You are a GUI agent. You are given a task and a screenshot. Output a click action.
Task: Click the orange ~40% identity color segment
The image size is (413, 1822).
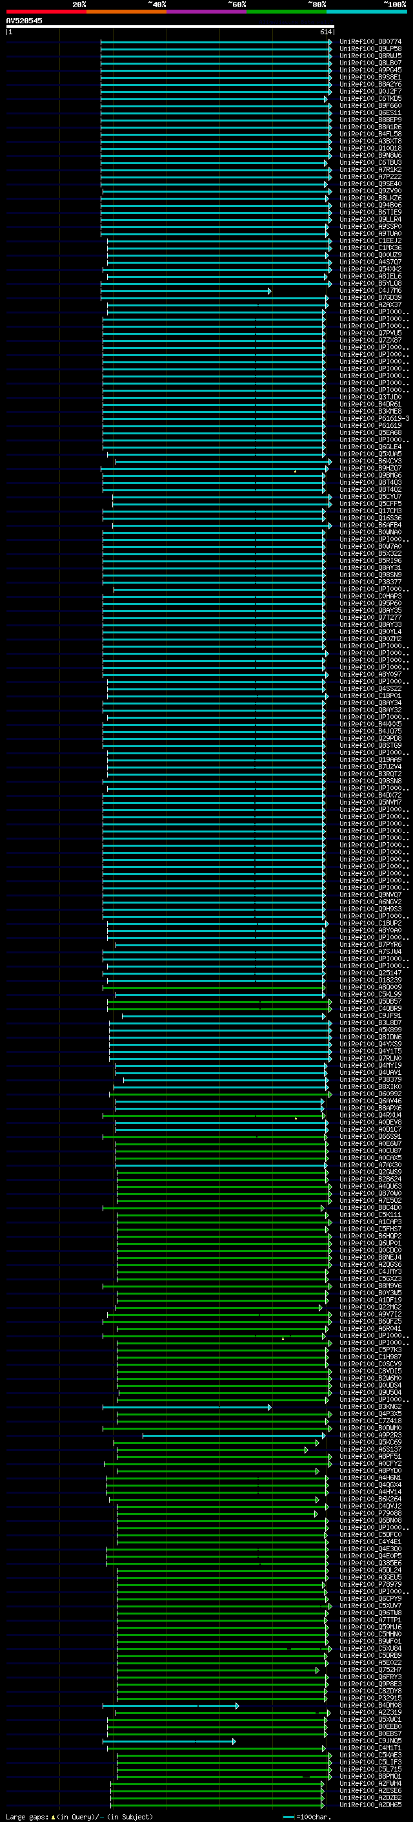pos(126,12)
